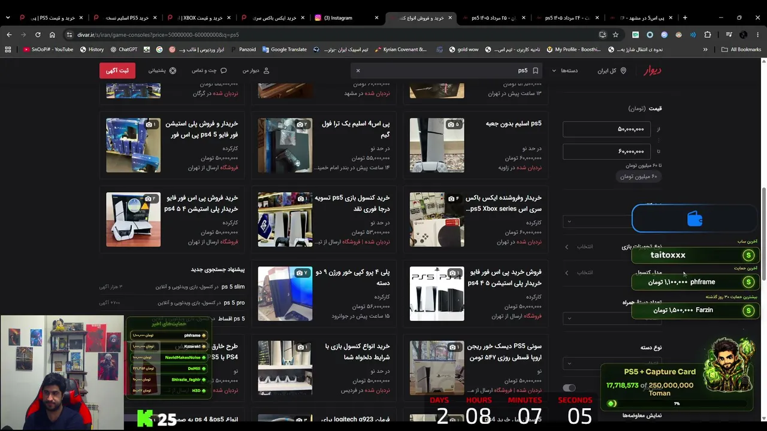
Task: Switch to the خرید ایکس باکس سری tab
Action: pyautogui.click(x=274, y=17)
